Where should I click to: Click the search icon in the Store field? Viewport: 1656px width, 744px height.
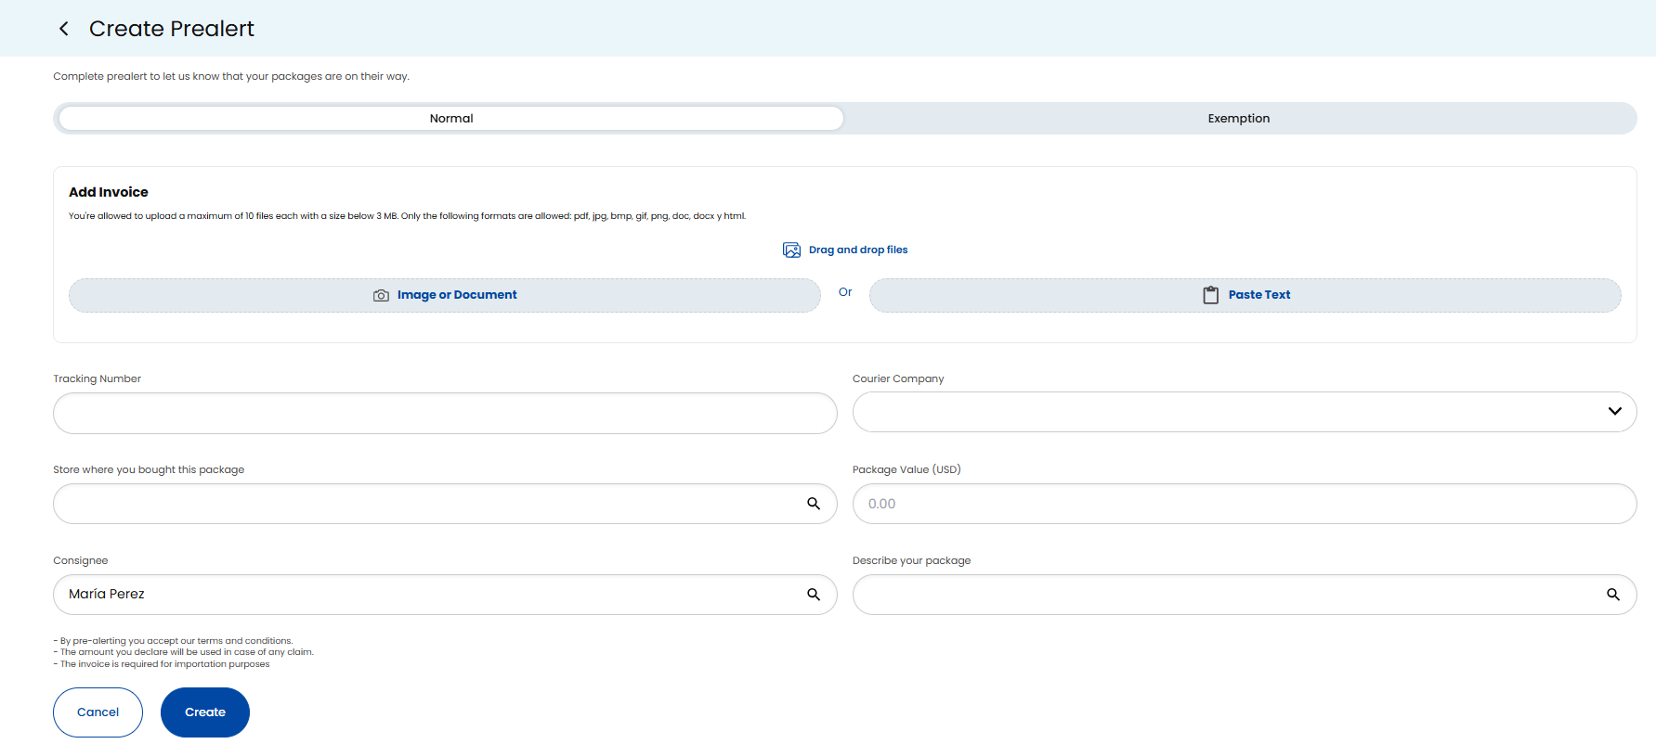pyautogui.click(x=814, y=504)
